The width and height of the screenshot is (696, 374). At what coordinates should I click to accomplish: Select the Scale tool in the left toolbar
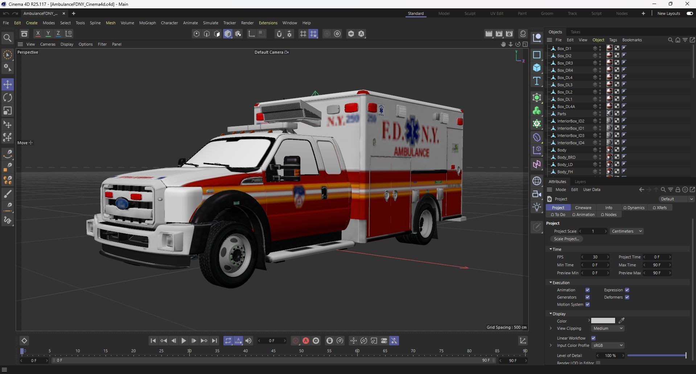point(8,111)
